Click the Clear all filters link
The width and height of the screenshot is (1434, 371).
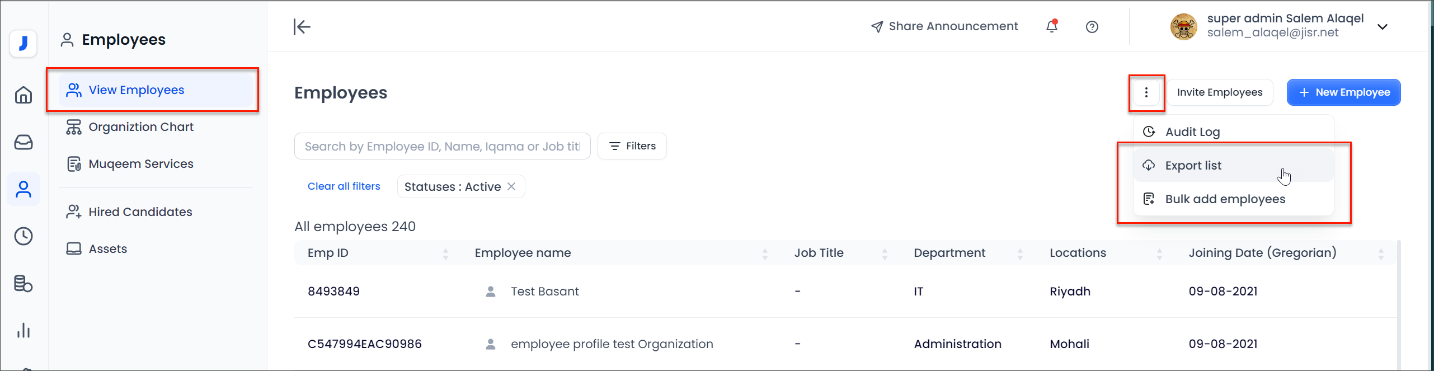(344, 186)
